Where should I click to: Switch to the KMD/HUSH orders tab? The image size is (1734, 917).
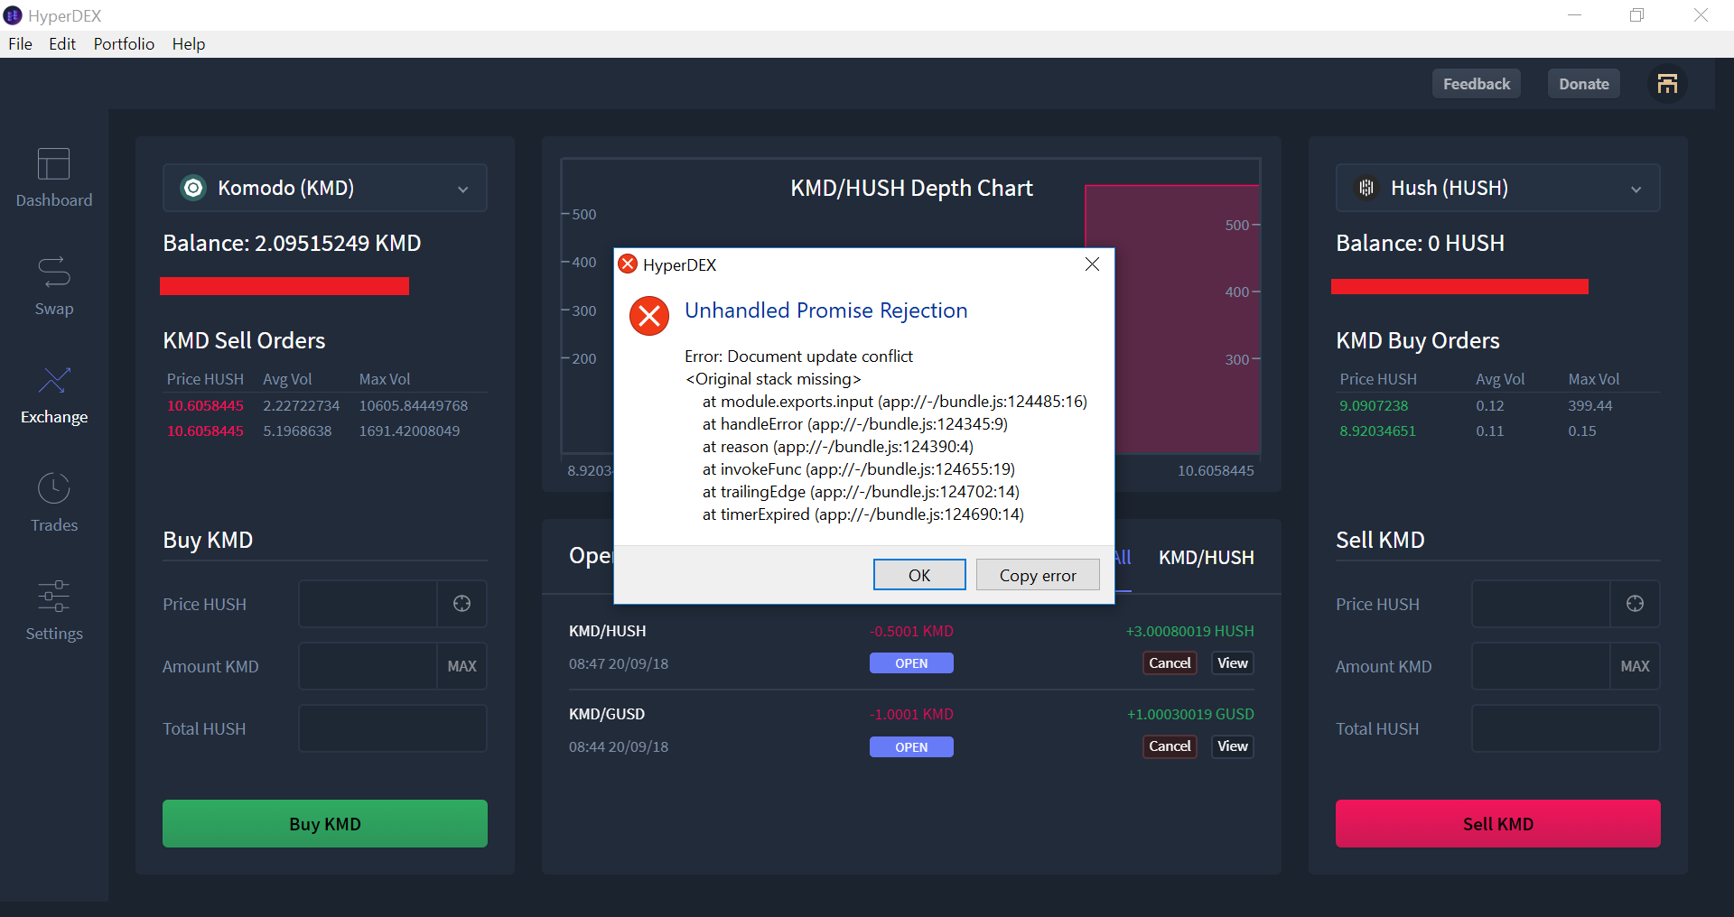click(x=1206, y=558)
